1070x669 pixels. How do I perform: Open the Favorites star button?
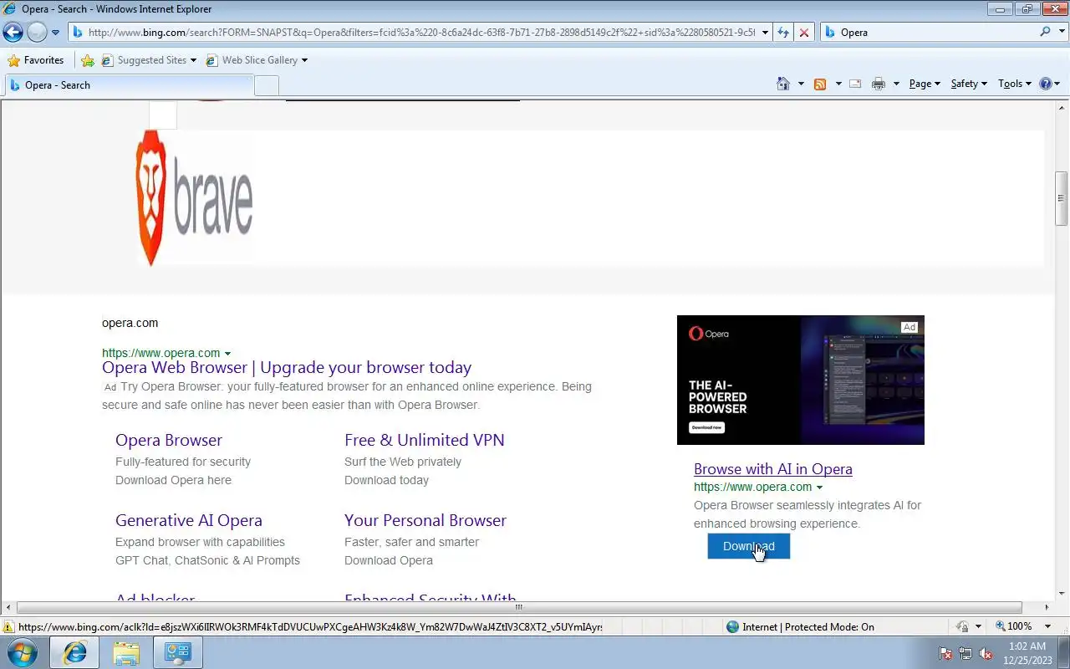36,60
